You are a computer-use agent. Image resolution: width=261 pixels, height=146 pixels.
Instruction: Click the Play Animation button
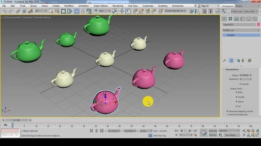click(186, 131)
